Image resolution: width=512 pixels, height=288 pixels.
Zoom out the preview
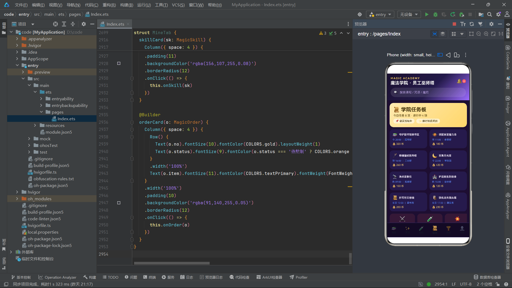(x=479, y=34)
